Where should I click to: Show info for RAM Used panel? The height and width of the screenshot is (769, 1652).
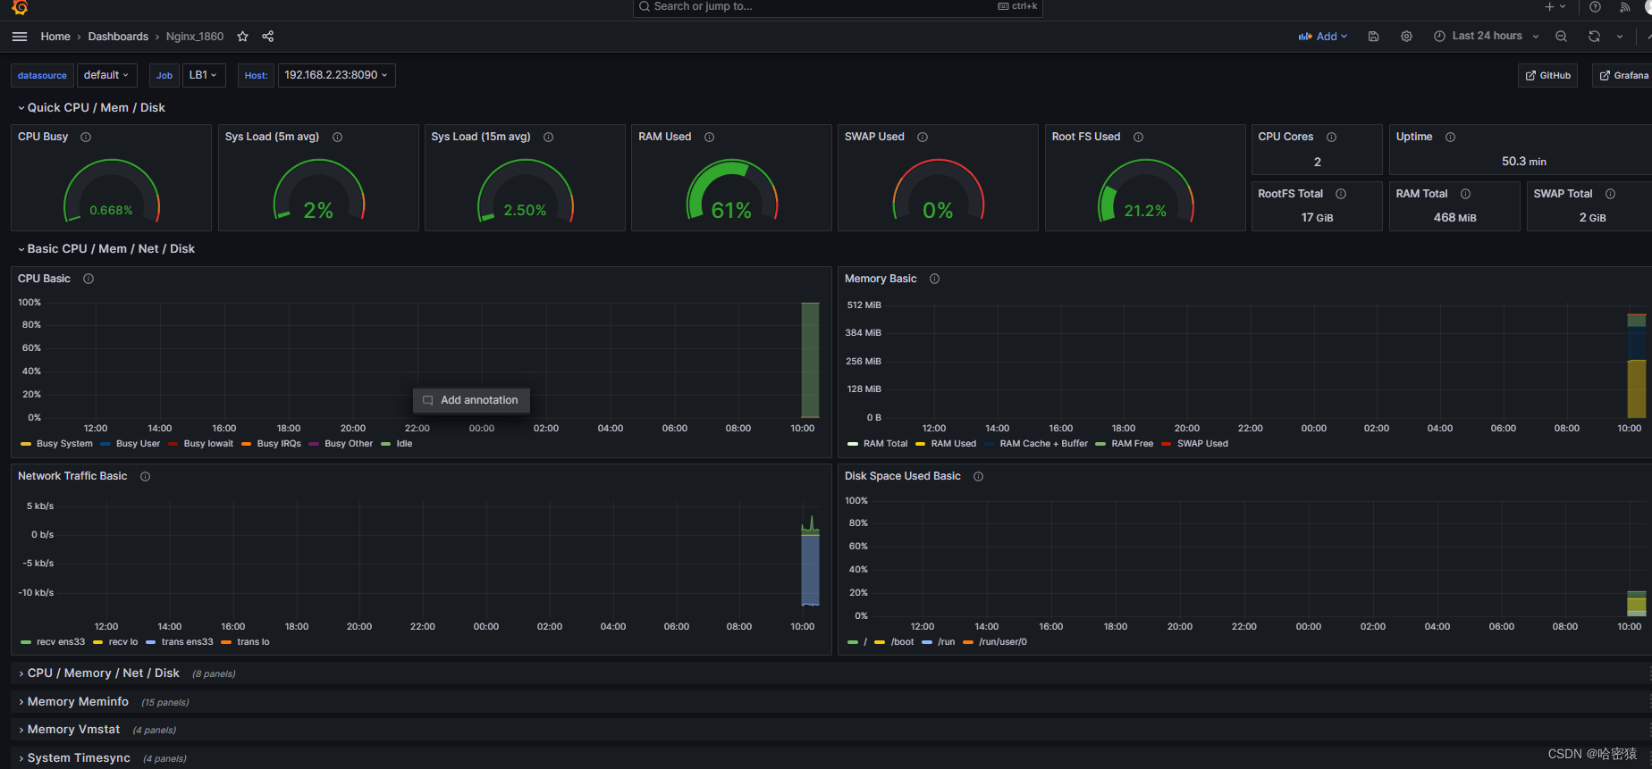709,137
